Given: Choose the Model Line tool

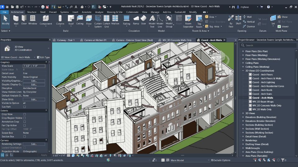Looking at the screenshot, I should [160, 21].
